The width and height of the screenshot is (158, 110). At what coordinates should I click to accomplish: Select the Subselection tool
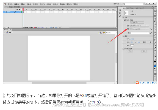coord(155,13)
